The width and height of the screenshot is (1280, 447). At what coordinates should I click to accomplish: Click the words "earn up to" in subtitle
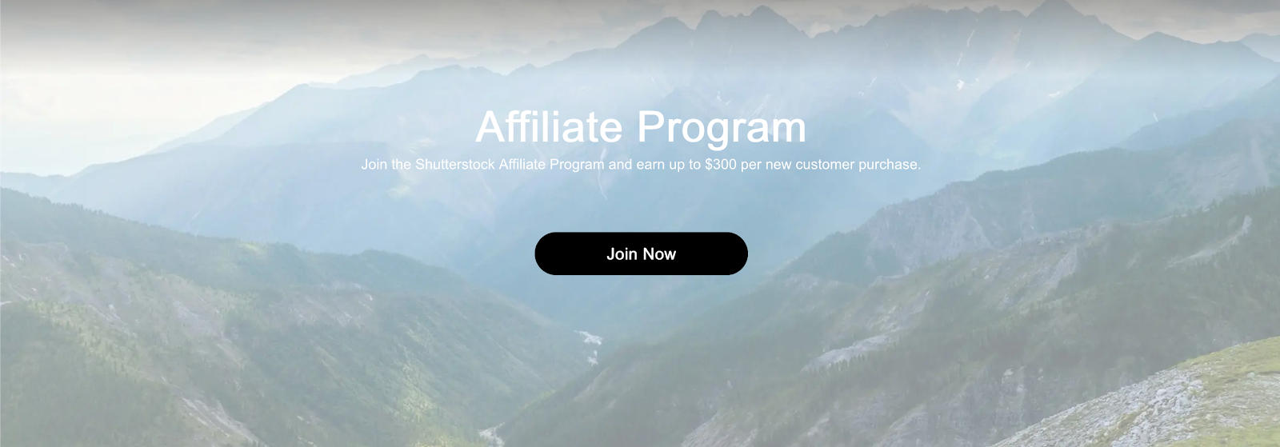click(669, 166)
